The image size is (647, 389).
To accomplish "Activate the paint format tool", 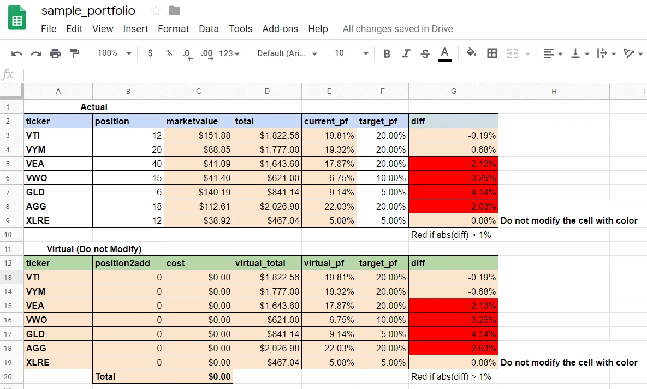I will point(75,53).
